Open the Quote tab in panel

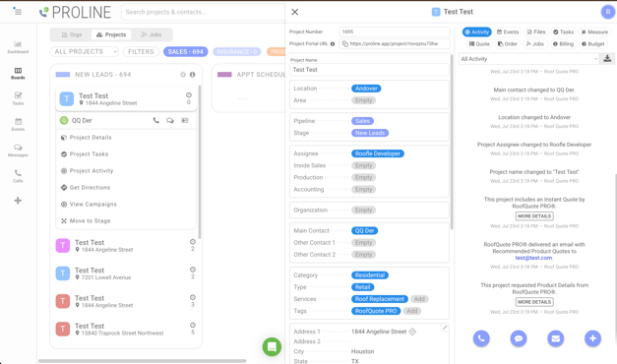point(479,44)
